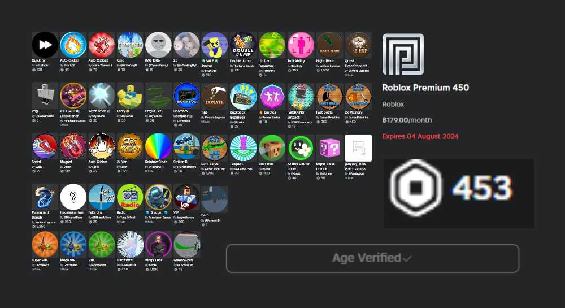
Task: Click the x2 Bee Gather Pollen icon
Action: click(301, 148)
